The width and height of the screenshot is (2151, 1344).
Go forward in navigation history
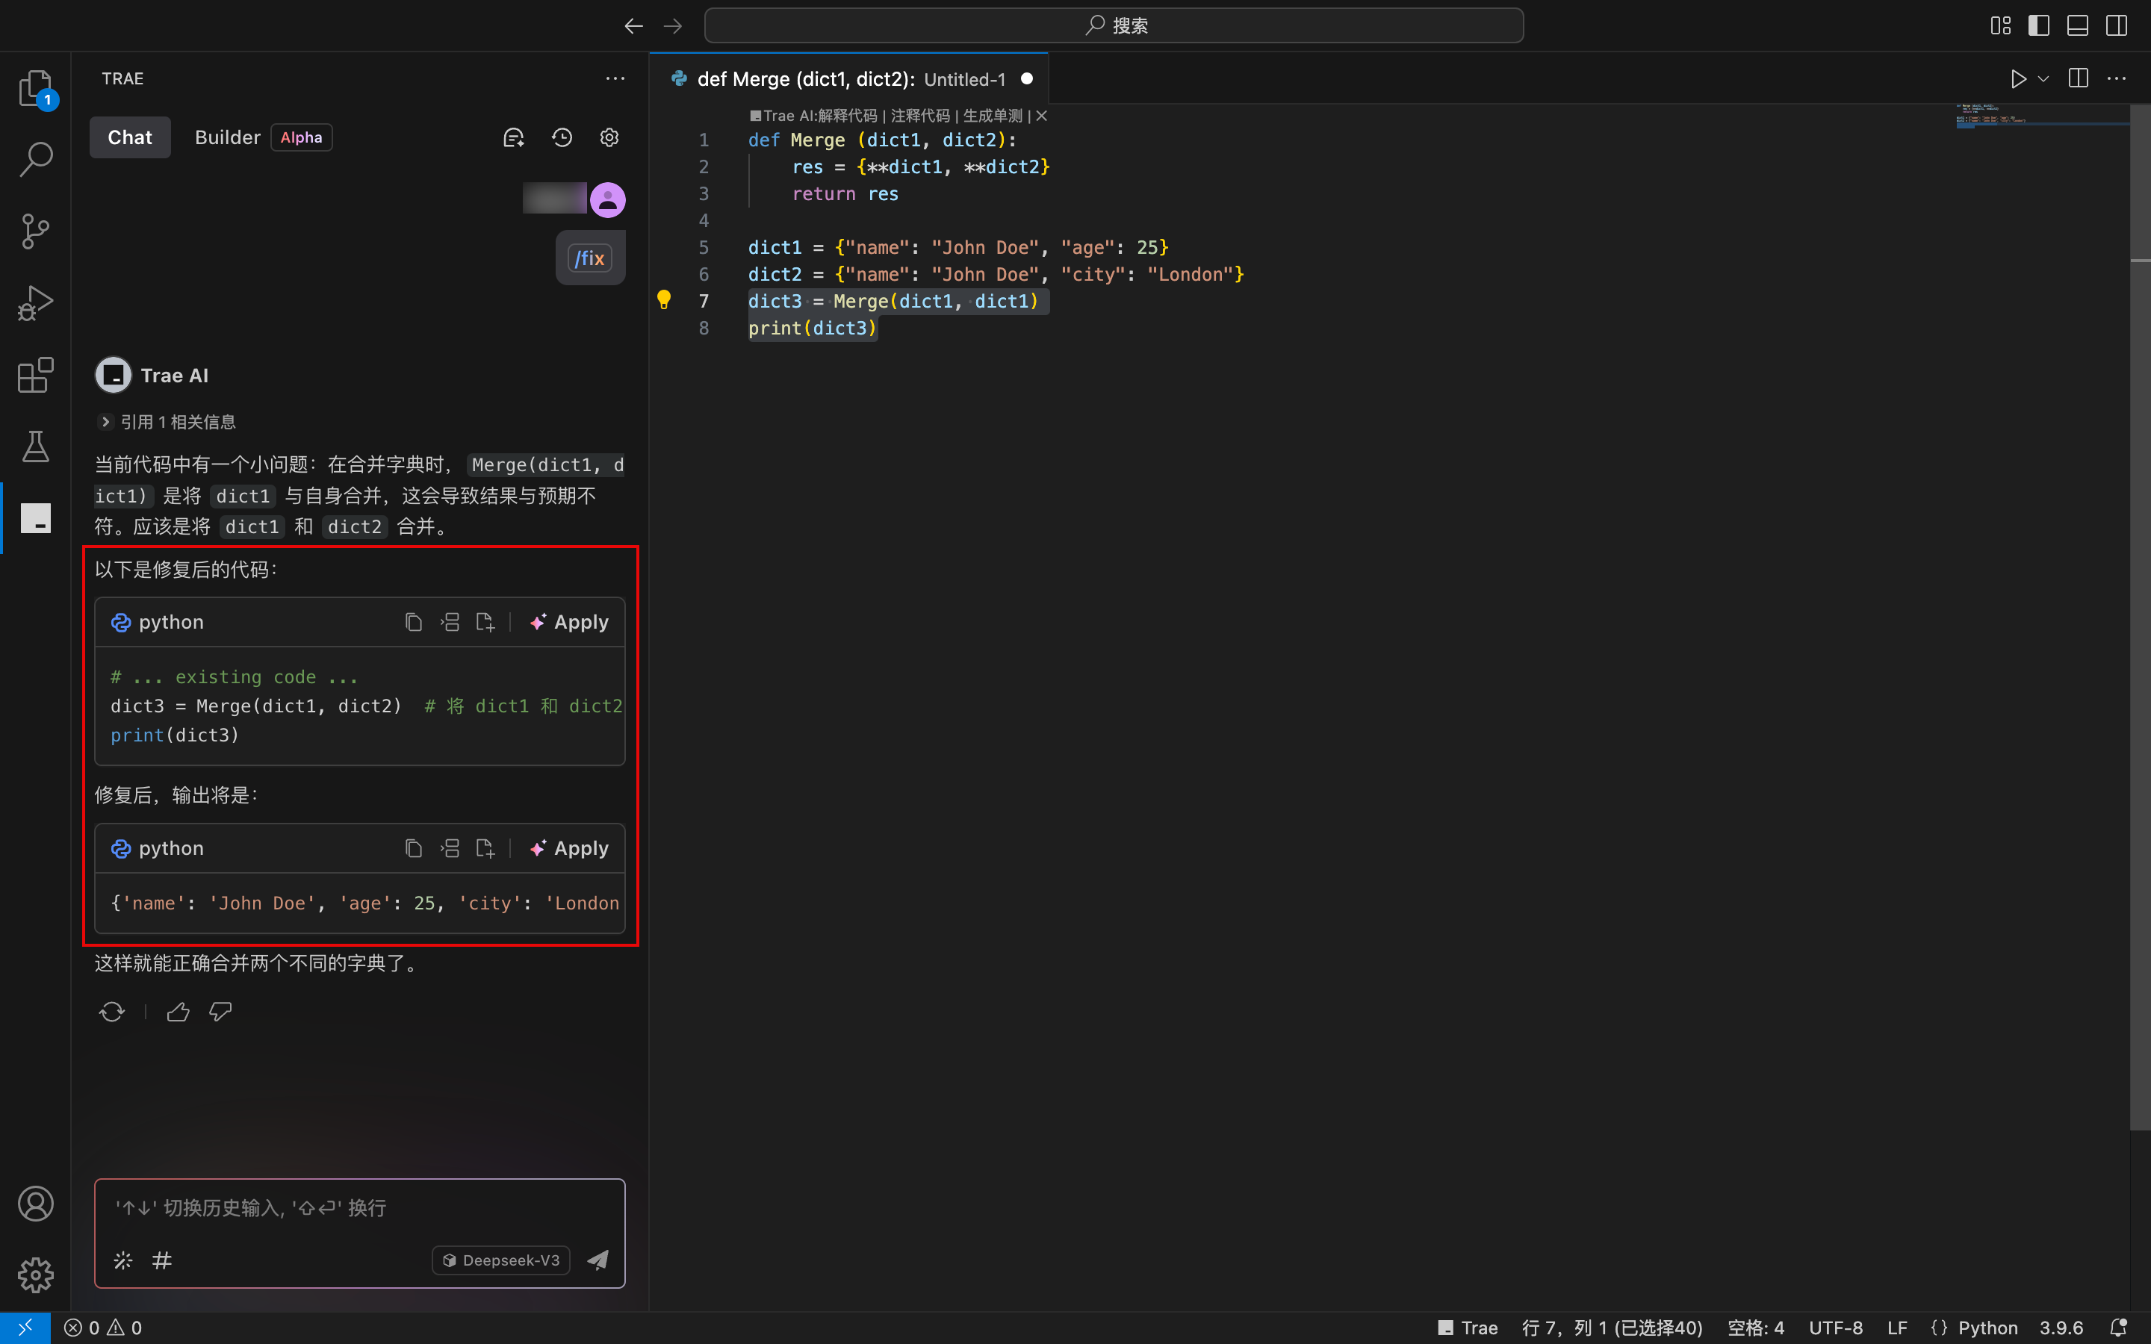[673, 26]
